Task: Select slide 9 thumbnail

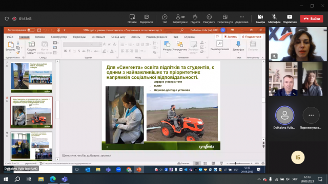Action: pyautogui.click(x=31, y=146)
